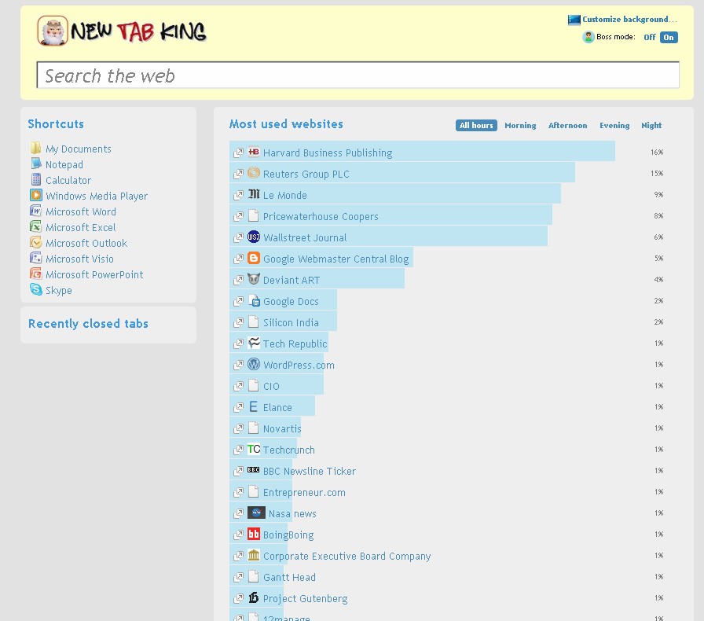Viewport: 704px width, 621px height.
Task: Open the Customize background link
Action: tap(629, 20)
